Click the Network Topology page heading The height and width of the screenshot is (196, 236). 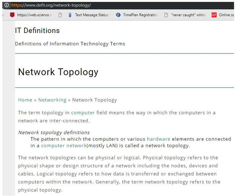click(58, 72)
